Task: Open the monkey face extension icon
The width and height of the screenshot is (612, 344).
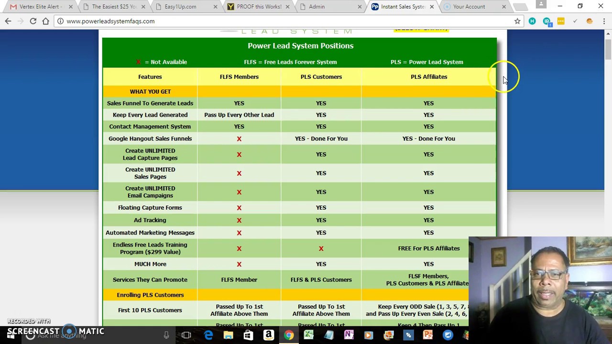Action: [x=590, y=21]
